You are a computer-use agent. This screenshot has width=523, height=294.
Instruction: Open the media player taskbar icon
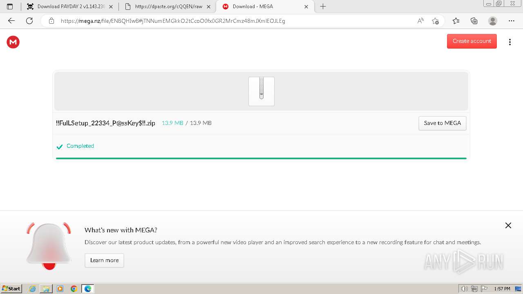pyautogui.click(x=60, y=289)
